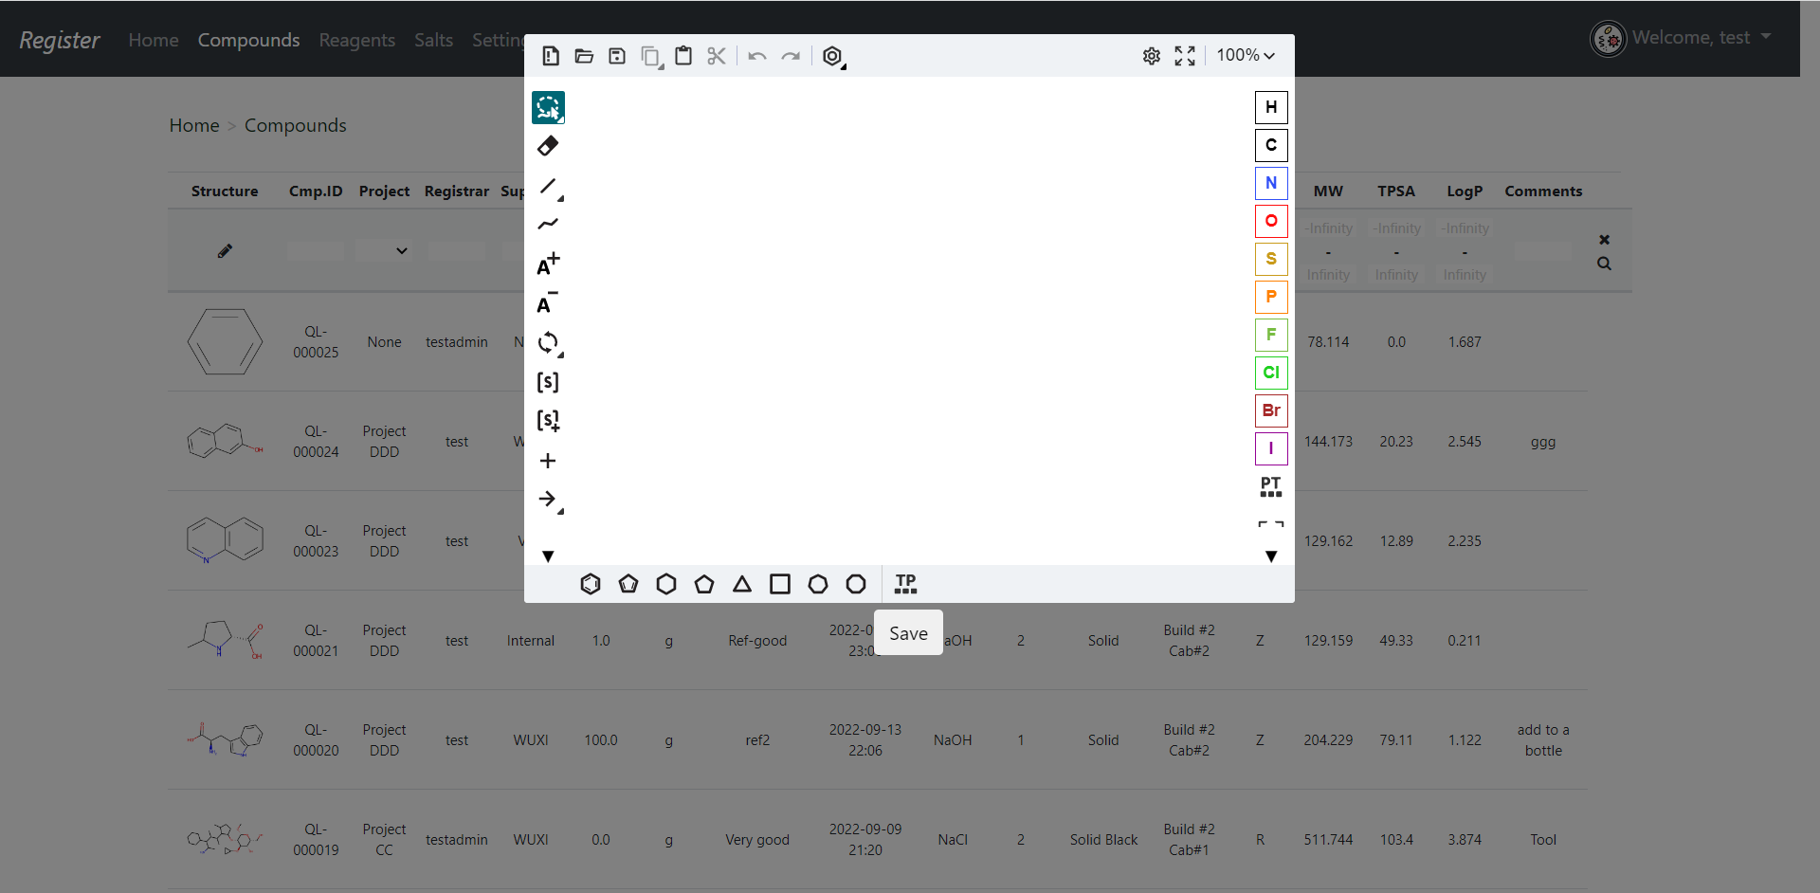The height and width of the screenshot is (893, 1820).
Task: Open the Welcome, test user menu
Action: [1681, 38]
